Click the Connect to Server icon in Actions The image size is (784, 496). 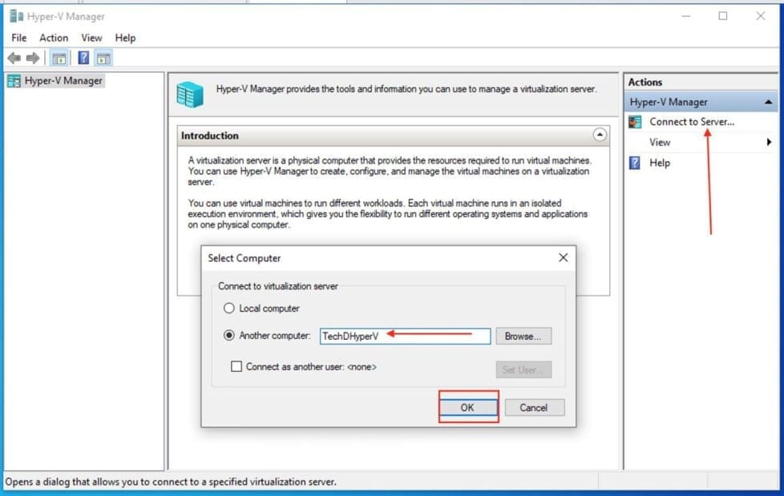coord(636,122)
